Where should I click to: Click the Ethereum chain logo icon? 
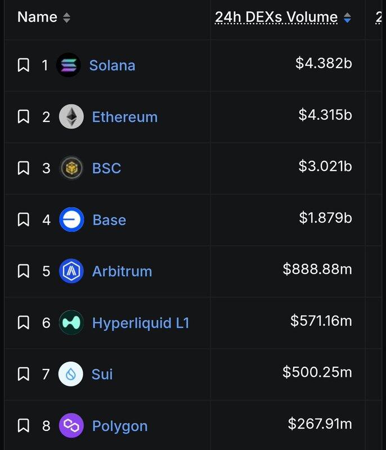[x=71, y=117]
